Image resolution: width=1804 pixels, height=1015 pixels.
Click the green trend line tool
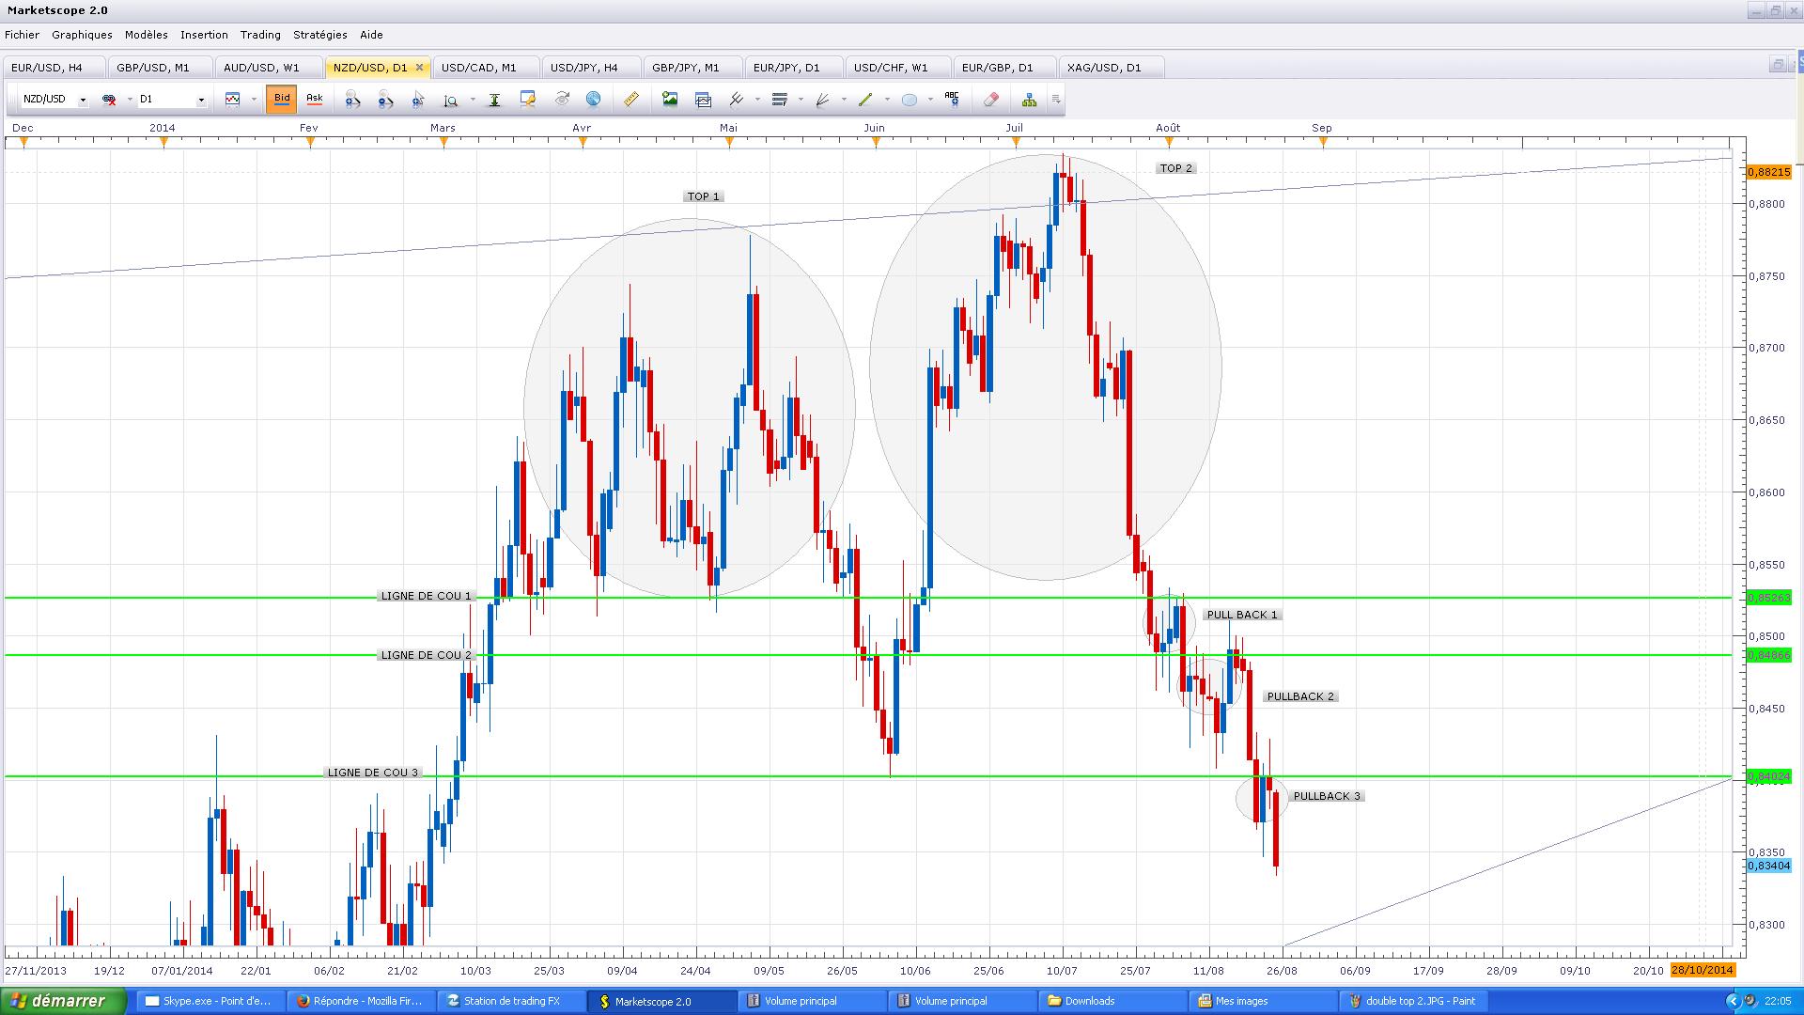point(865,100)
